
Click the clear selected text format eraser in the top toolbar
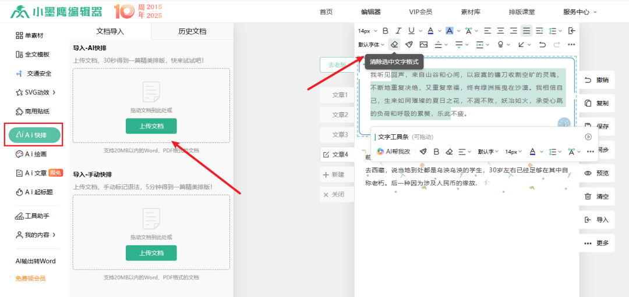tap(394, 44)
